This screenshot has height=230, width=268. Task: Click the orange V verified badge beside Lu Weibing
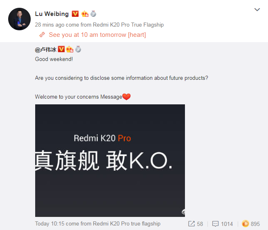75,14
